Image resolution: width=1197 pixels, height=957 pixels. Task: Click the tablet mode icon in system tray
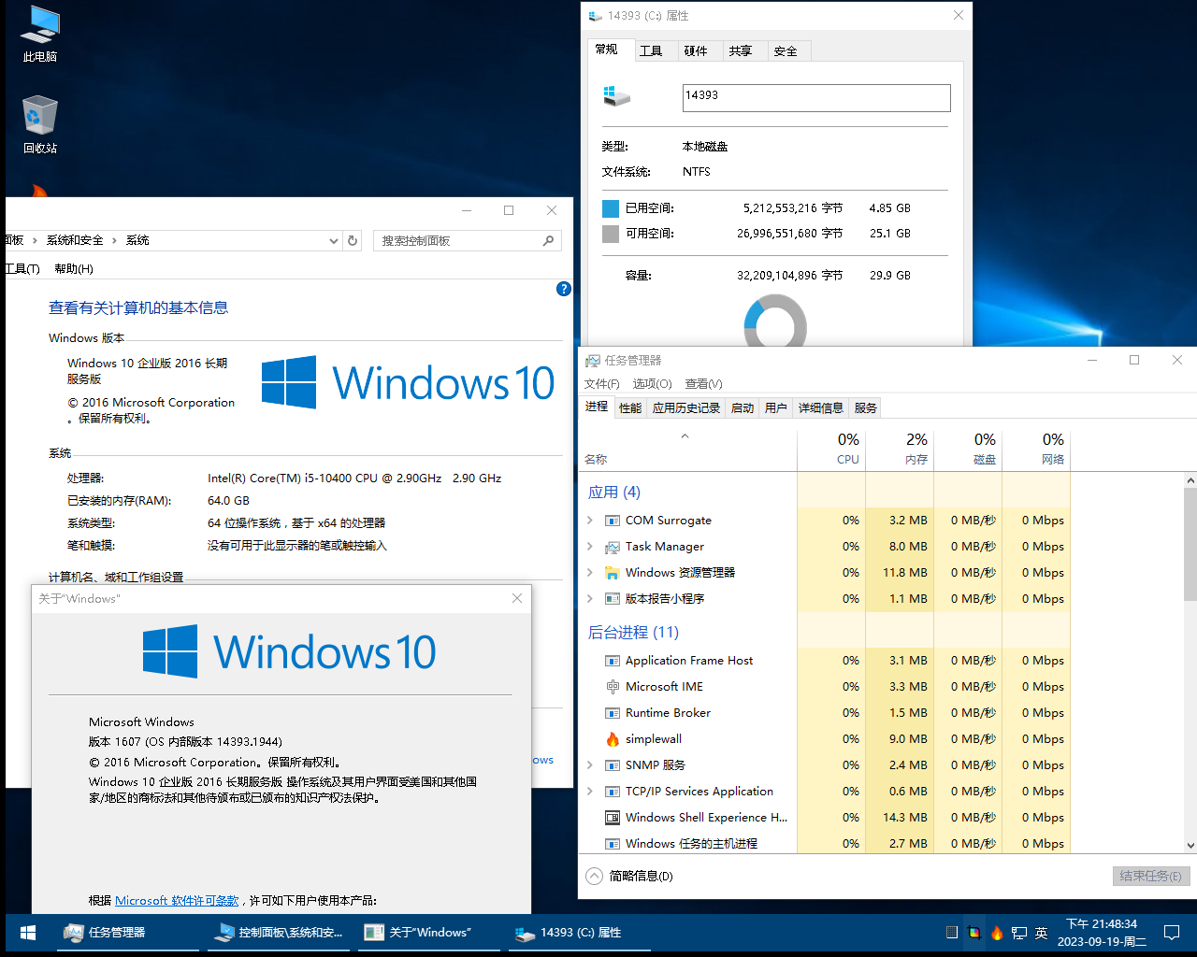(952, 933)
